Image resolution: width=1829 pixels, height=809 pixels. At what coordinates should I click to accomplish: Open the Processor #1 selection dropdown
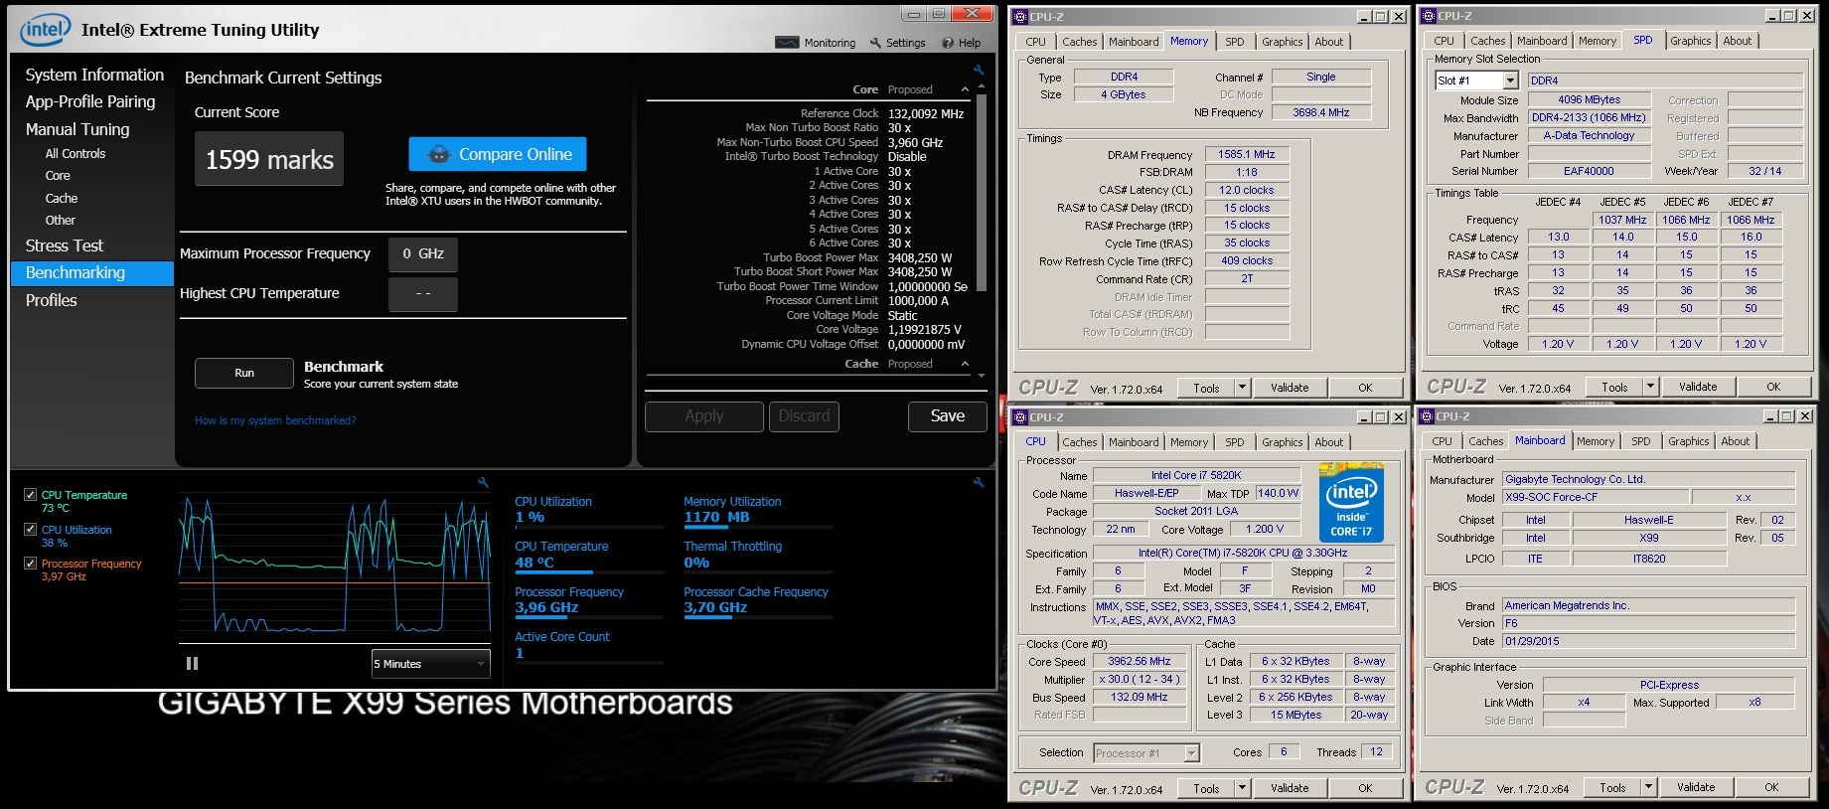pos(1146,753)
